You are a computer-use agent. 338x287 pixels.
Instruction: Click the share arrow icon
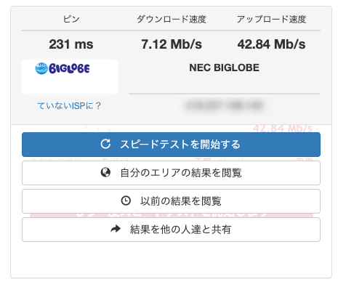[x=116, y=229]
